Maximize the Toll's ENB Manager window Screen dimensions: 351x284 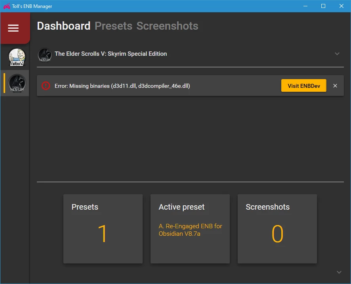(323, 6)
